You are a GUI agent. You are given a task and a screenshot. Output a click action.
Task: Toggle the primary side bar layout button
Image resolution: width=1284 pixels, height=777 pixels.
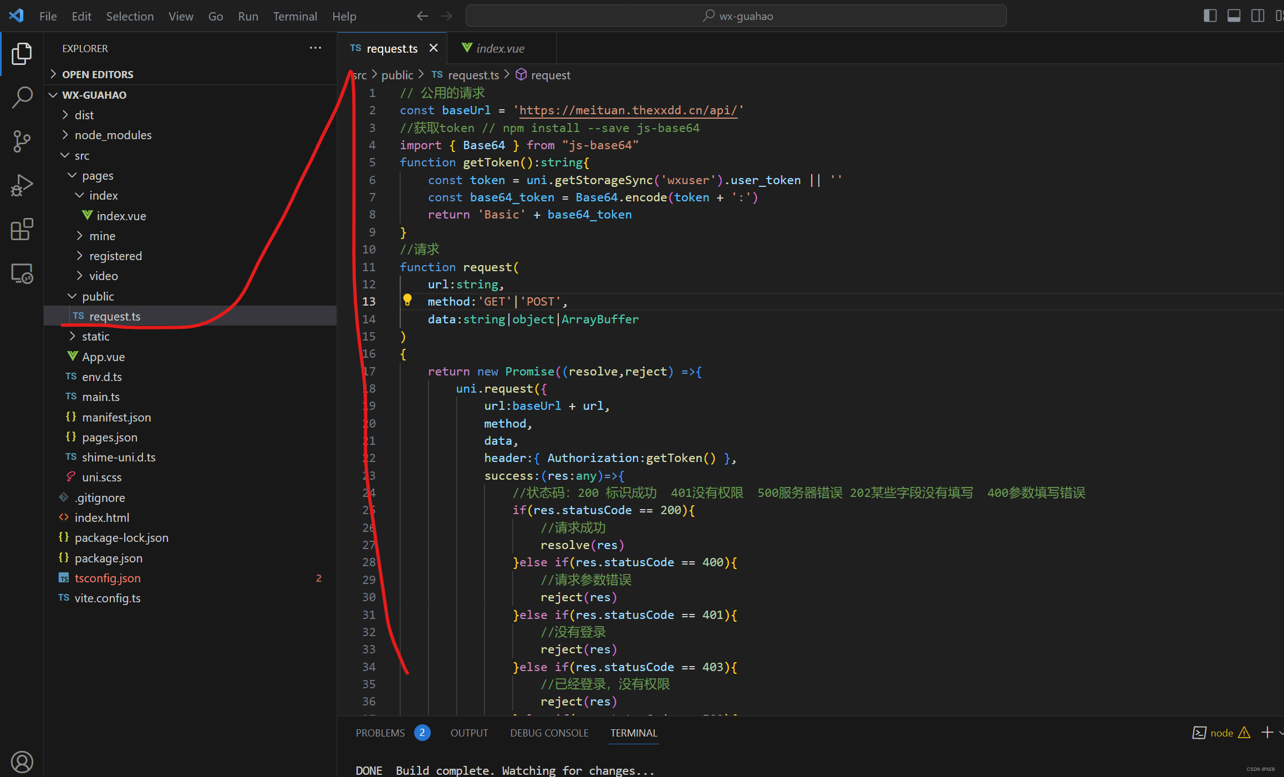tap(1210, 16)
